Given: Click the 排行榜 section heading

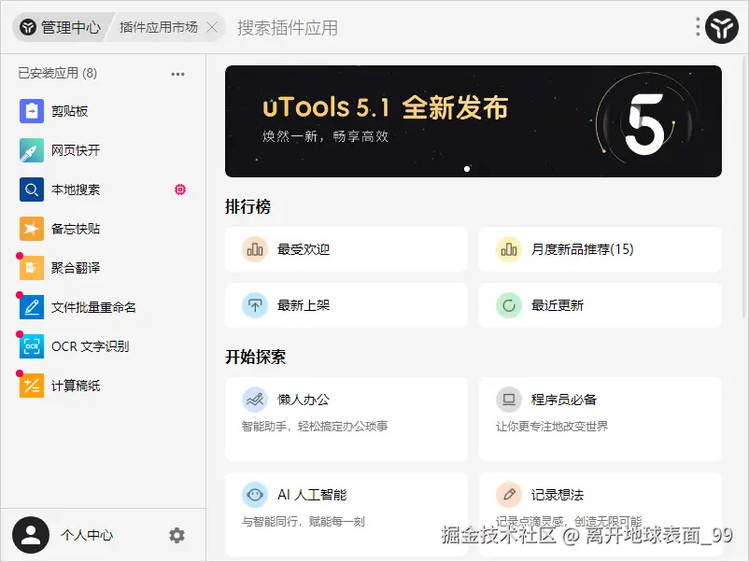Looking at the screenshot, I should (x=247, y=206).
